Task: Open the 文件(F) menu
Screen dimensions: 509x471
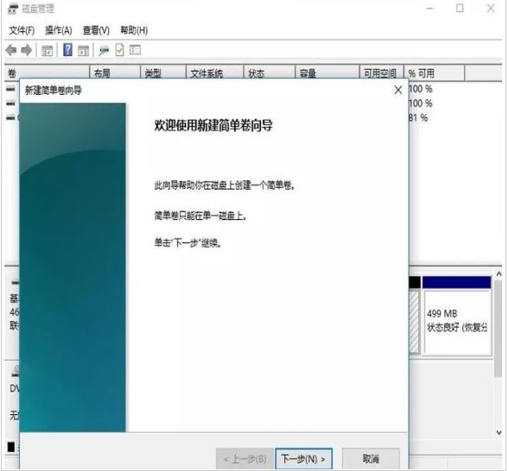Action: (x=22, y=30)
